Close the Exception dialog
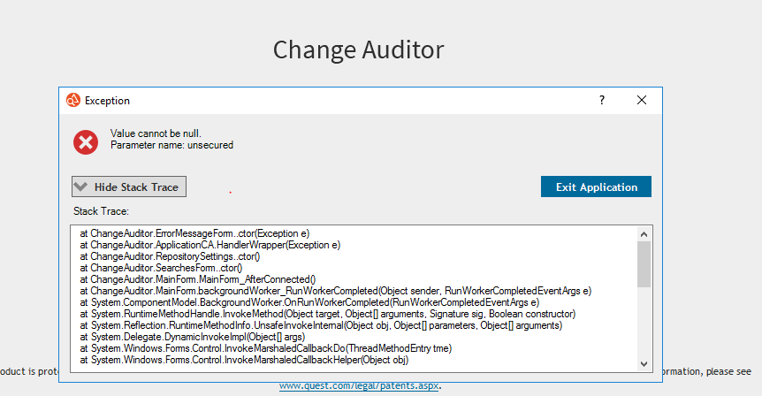 coord(642,100)
